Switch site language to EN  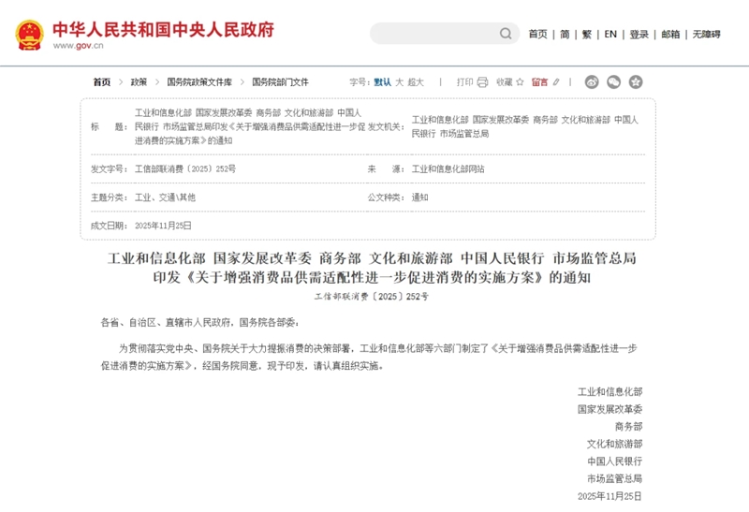coord(610,35)
